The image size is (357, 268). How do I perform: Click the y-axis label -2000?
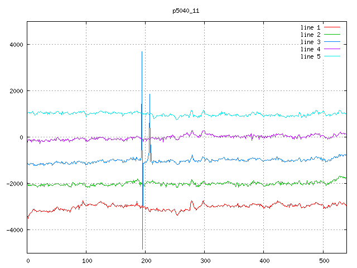(x=15, y=184)
